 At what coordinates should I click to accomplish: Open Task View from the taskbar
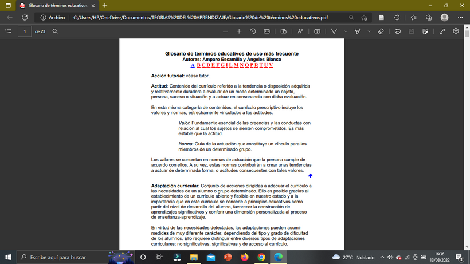tap(159, 257)
